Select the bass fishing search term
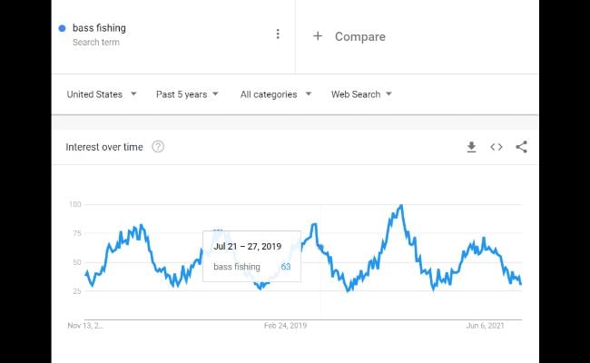This screenshot has width=590, height=363. tap(99, 28)
